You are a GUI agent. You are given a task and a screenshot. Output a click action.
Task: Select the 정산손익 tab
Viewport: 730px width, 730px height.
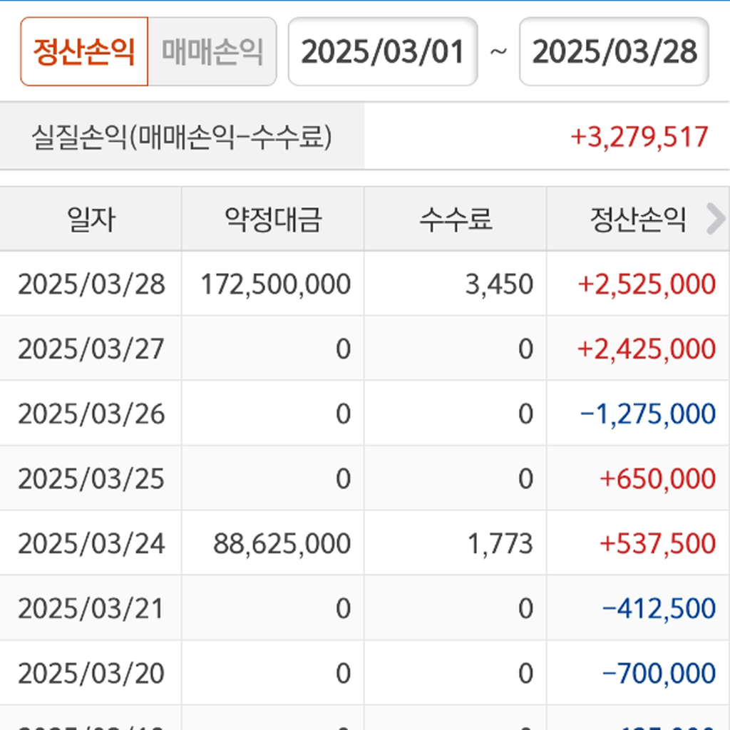point(84,52)
